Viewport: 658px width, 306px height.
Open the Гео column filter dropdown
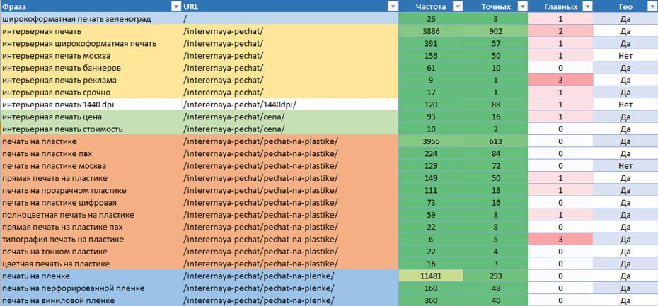pos(651,6)
